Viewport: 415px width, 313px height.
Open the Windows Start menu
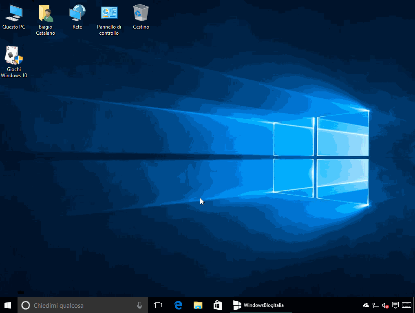(8, 305)
